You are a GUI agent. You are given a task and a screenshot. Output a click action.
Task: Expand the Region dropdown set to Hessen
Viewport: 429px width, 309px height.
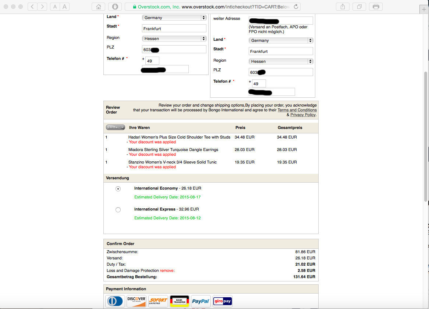pos(174,38)
